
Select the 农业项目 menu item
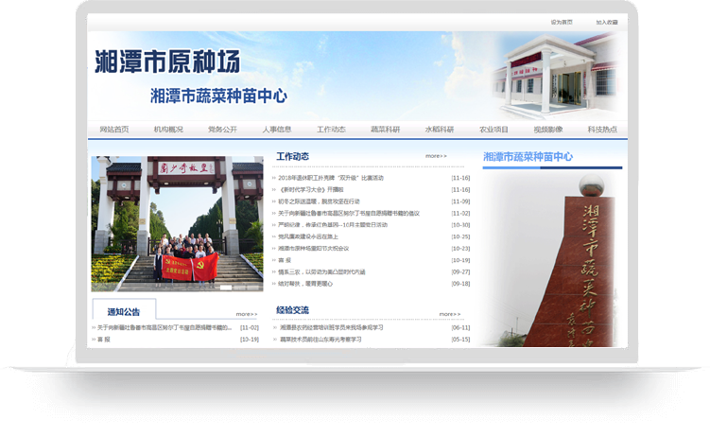tap(494, 130)
